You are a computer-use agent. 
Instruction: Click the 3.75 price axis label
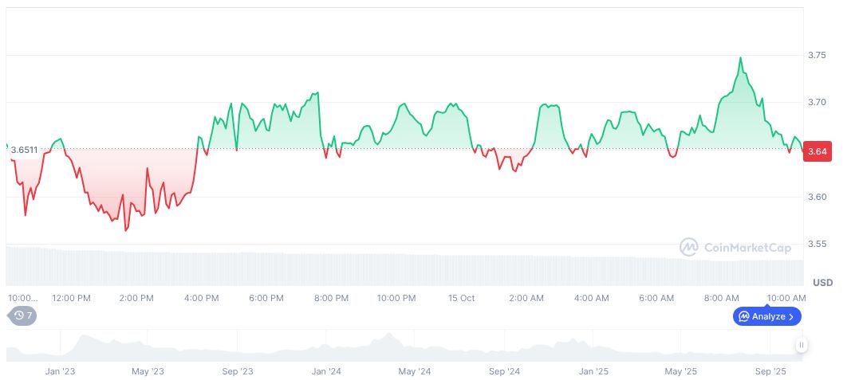coord(817,55)
